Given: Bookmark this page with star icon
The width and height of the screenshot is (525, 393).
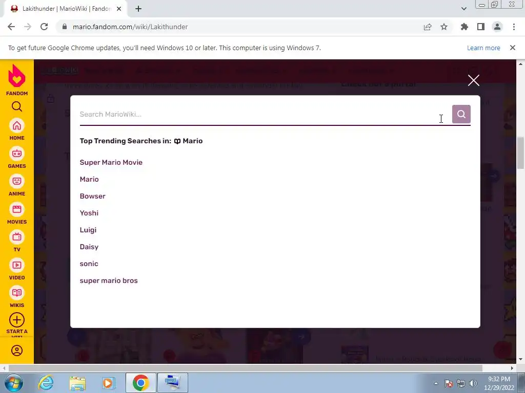Looking at the screenshot, I should [444, 27].
